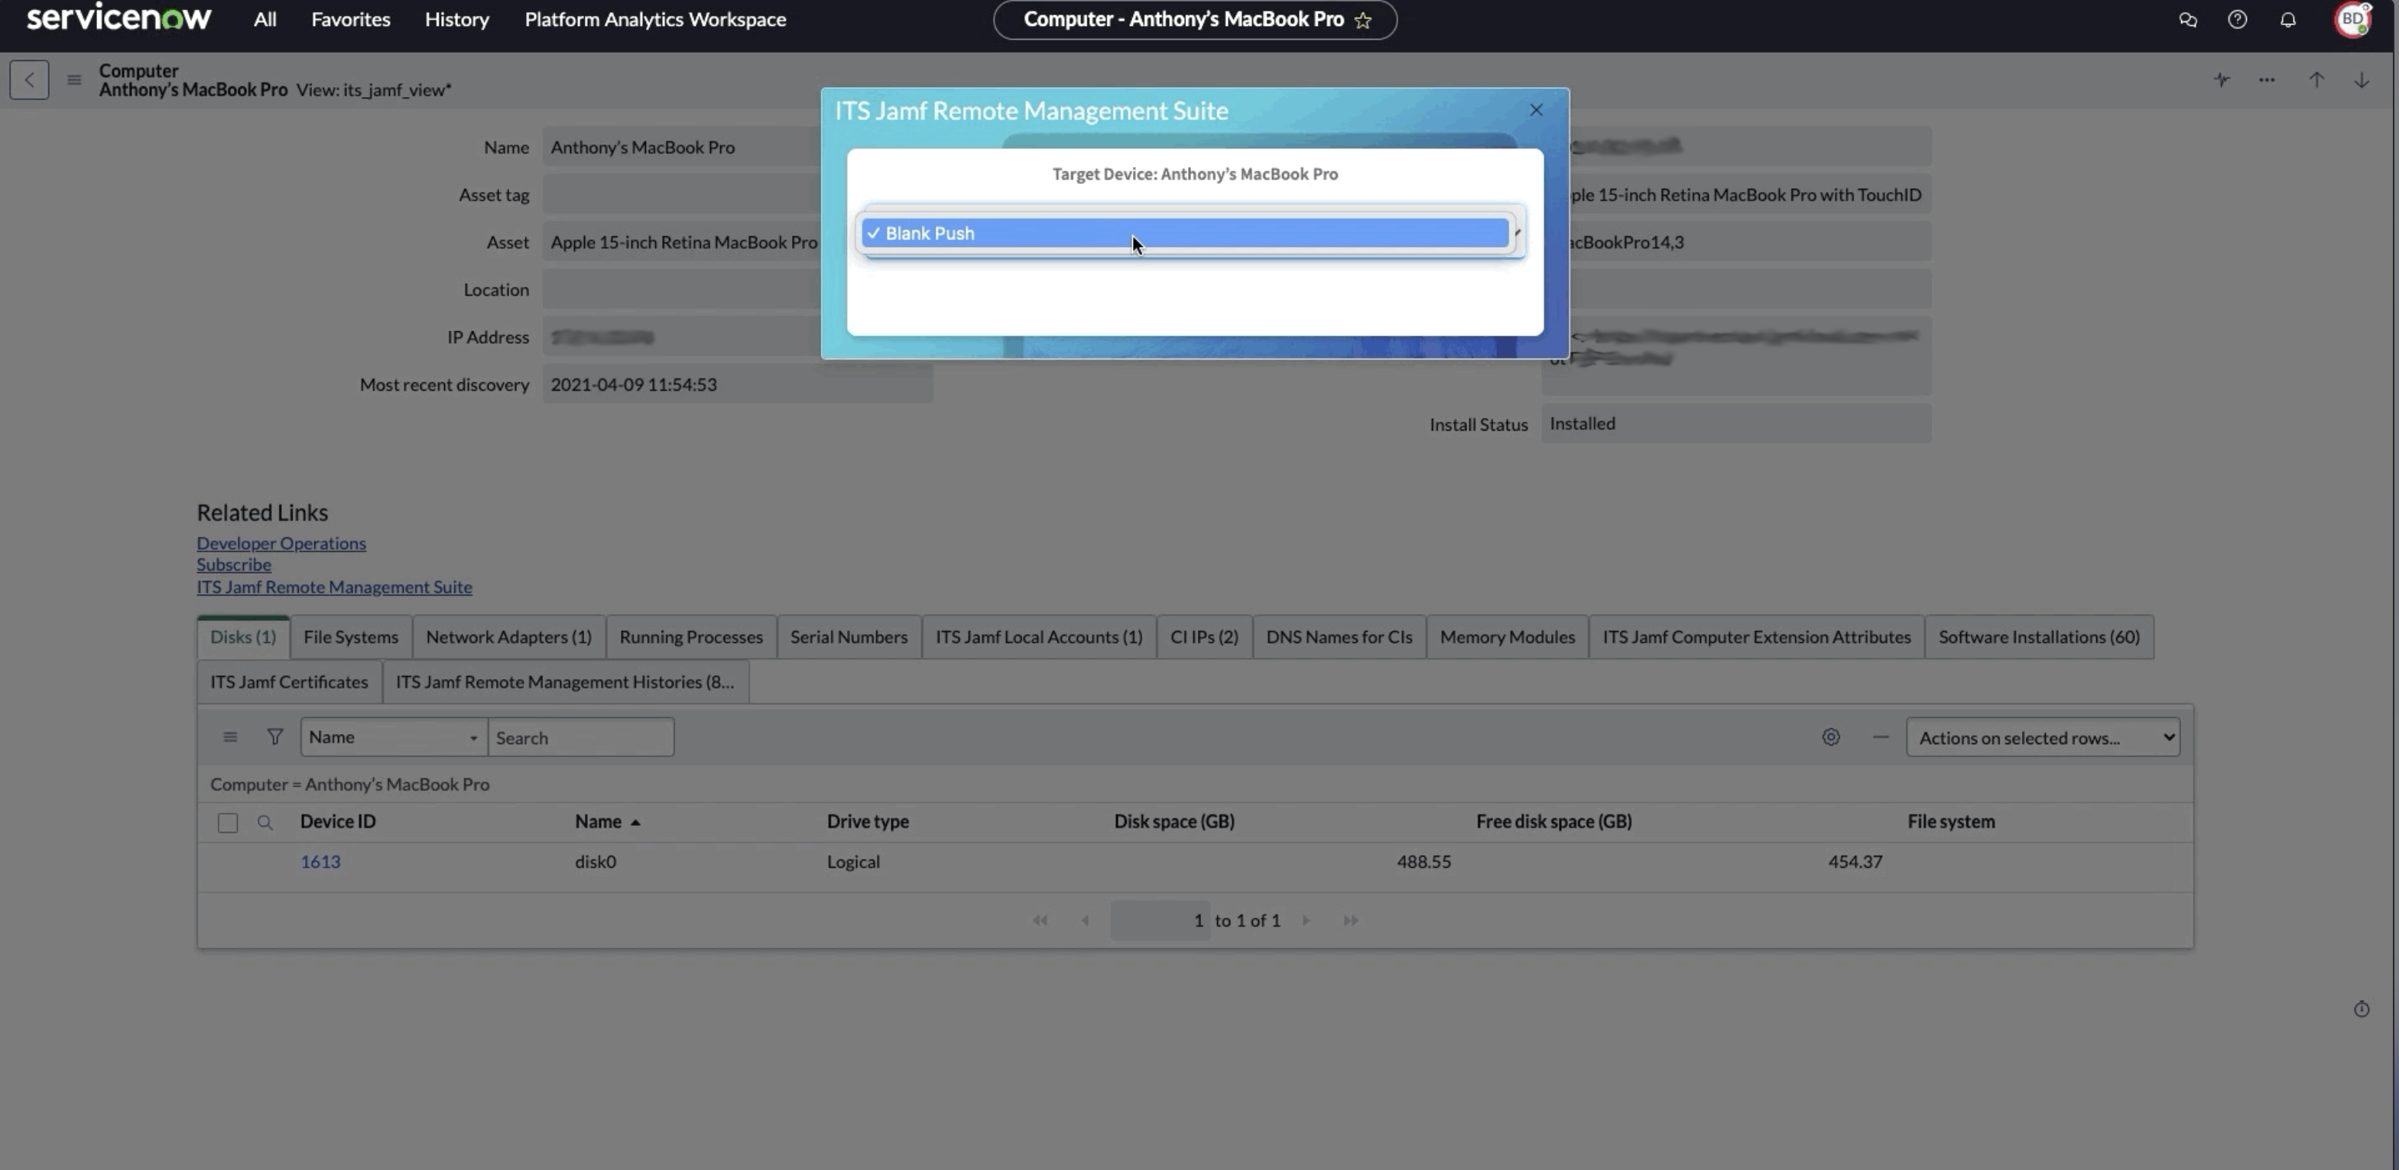Open the ITS Jamf Certificates tab

289,682
